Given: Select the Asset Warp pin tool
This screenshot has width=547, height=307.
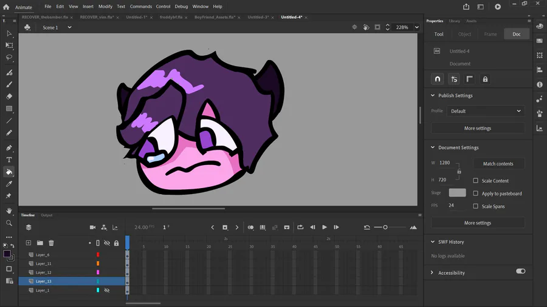Looking at the screenshot, I should tap(9, 195).
